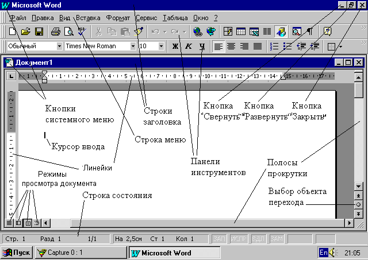368x260 pixels.
Task: Click horizontal scrollbar right arrow
Action: coord(350,223)
